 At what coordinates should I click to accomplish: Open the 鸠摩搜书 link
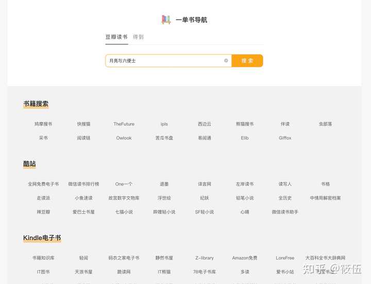click(x=43, y=124)
